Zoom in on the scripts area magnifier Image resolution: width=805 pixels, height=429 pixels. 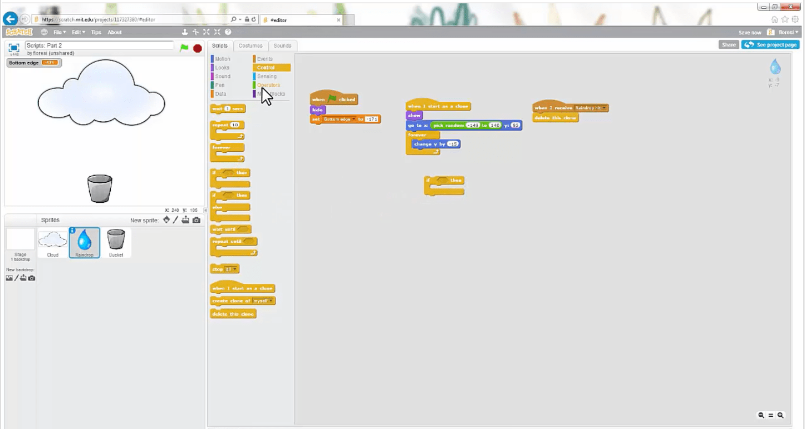pyautogui.click(x=781, y=415)
